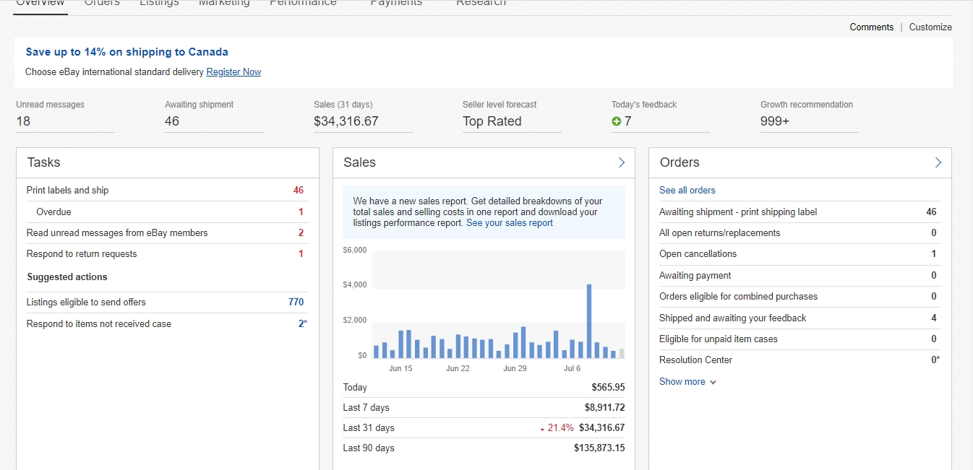This screenshot has height=470, width=973.
Task: Click the tallest bar in sales chart
Action: click(589, 321)
